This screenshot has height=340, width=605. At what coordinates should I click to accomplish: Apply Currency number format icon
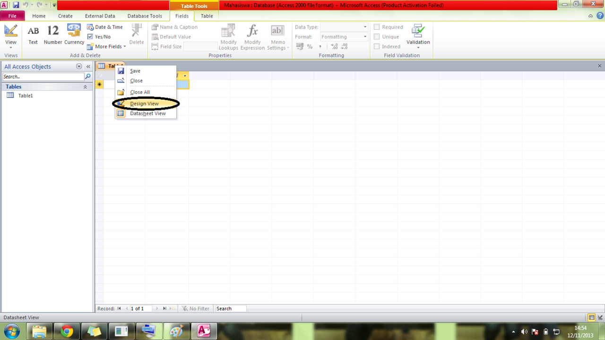[300, 47]
